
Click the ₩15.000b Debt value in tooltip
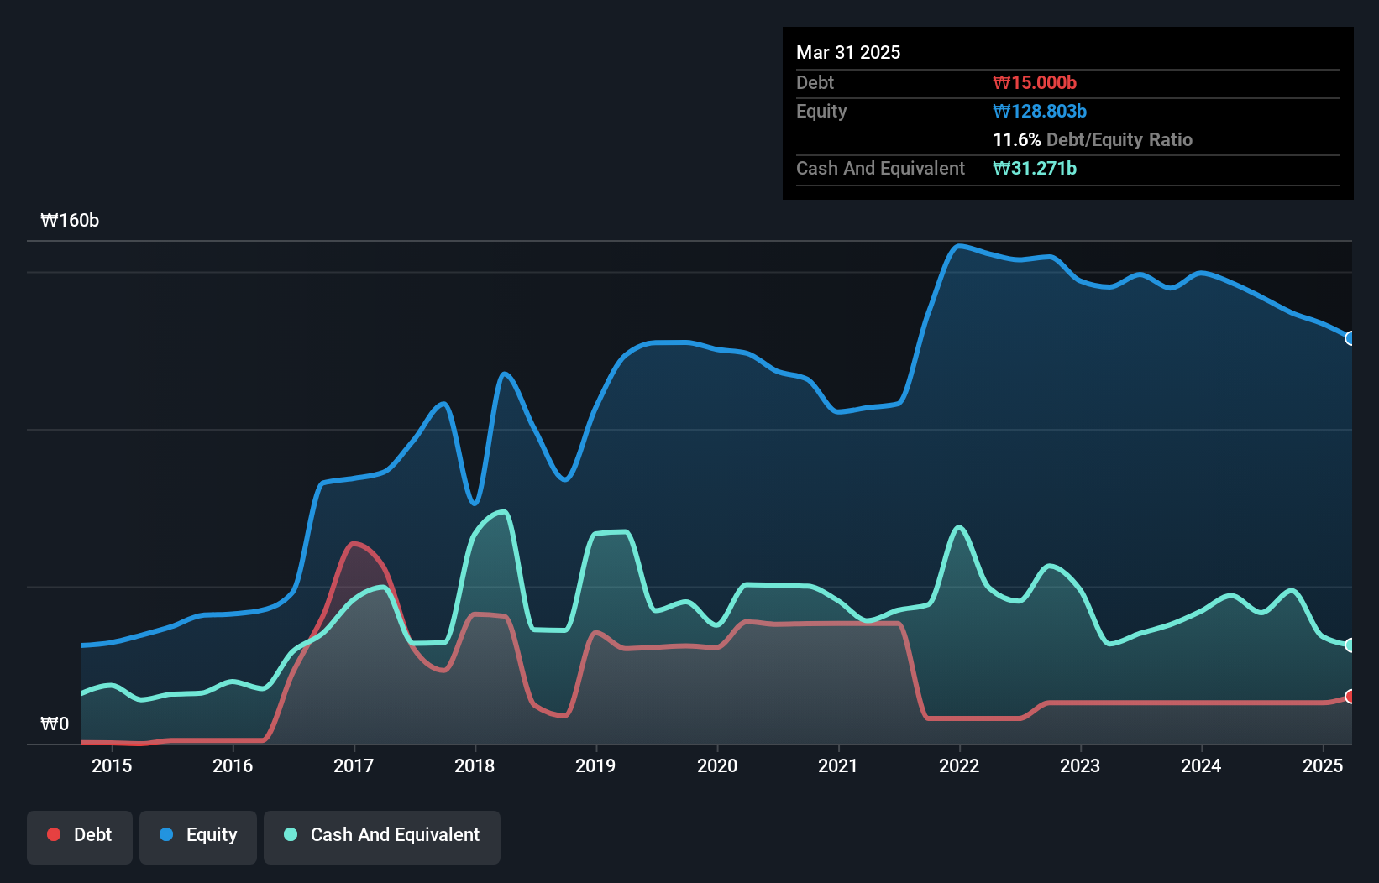[1034, 83]
